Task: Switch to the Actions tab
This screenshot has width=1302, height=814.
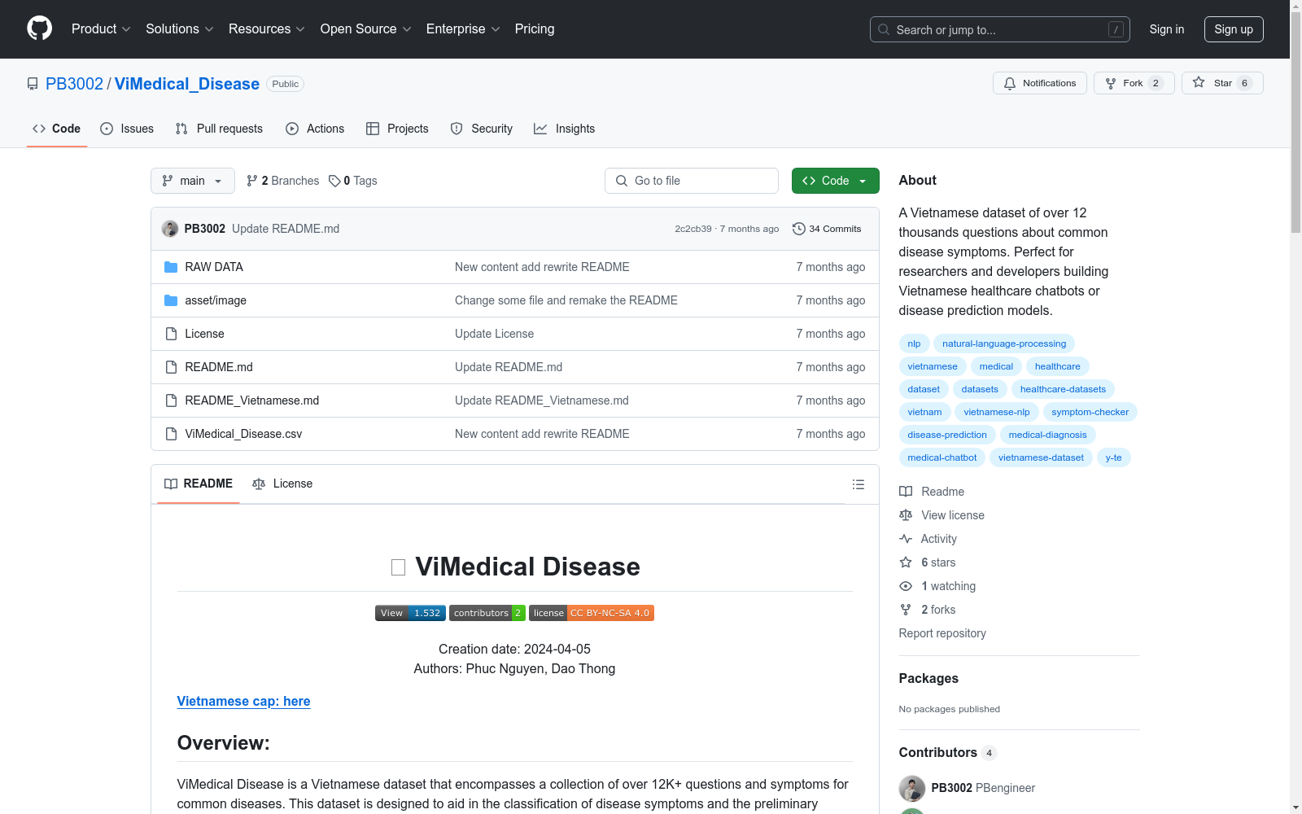Action: [x=315, y=129]
